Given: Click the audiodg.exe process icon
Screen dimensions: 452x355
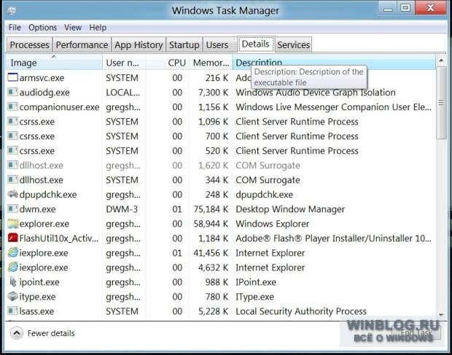Looking at the screenshot, I should [x=12, y=92].
